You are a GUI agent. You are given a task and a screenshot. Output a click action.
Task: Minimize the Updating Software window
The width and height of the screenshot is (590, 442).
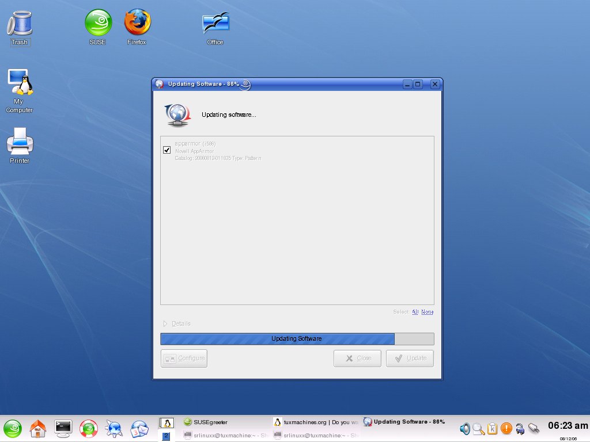pos(407,84)
